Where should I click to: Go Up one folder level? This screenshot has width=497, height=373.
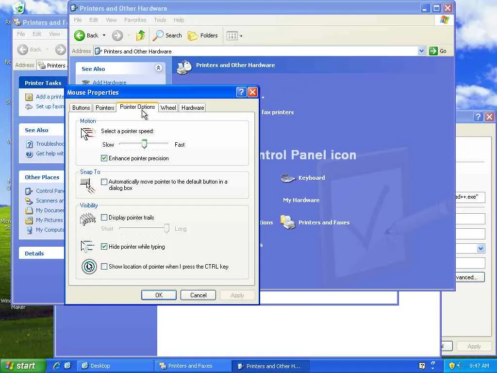141,35
